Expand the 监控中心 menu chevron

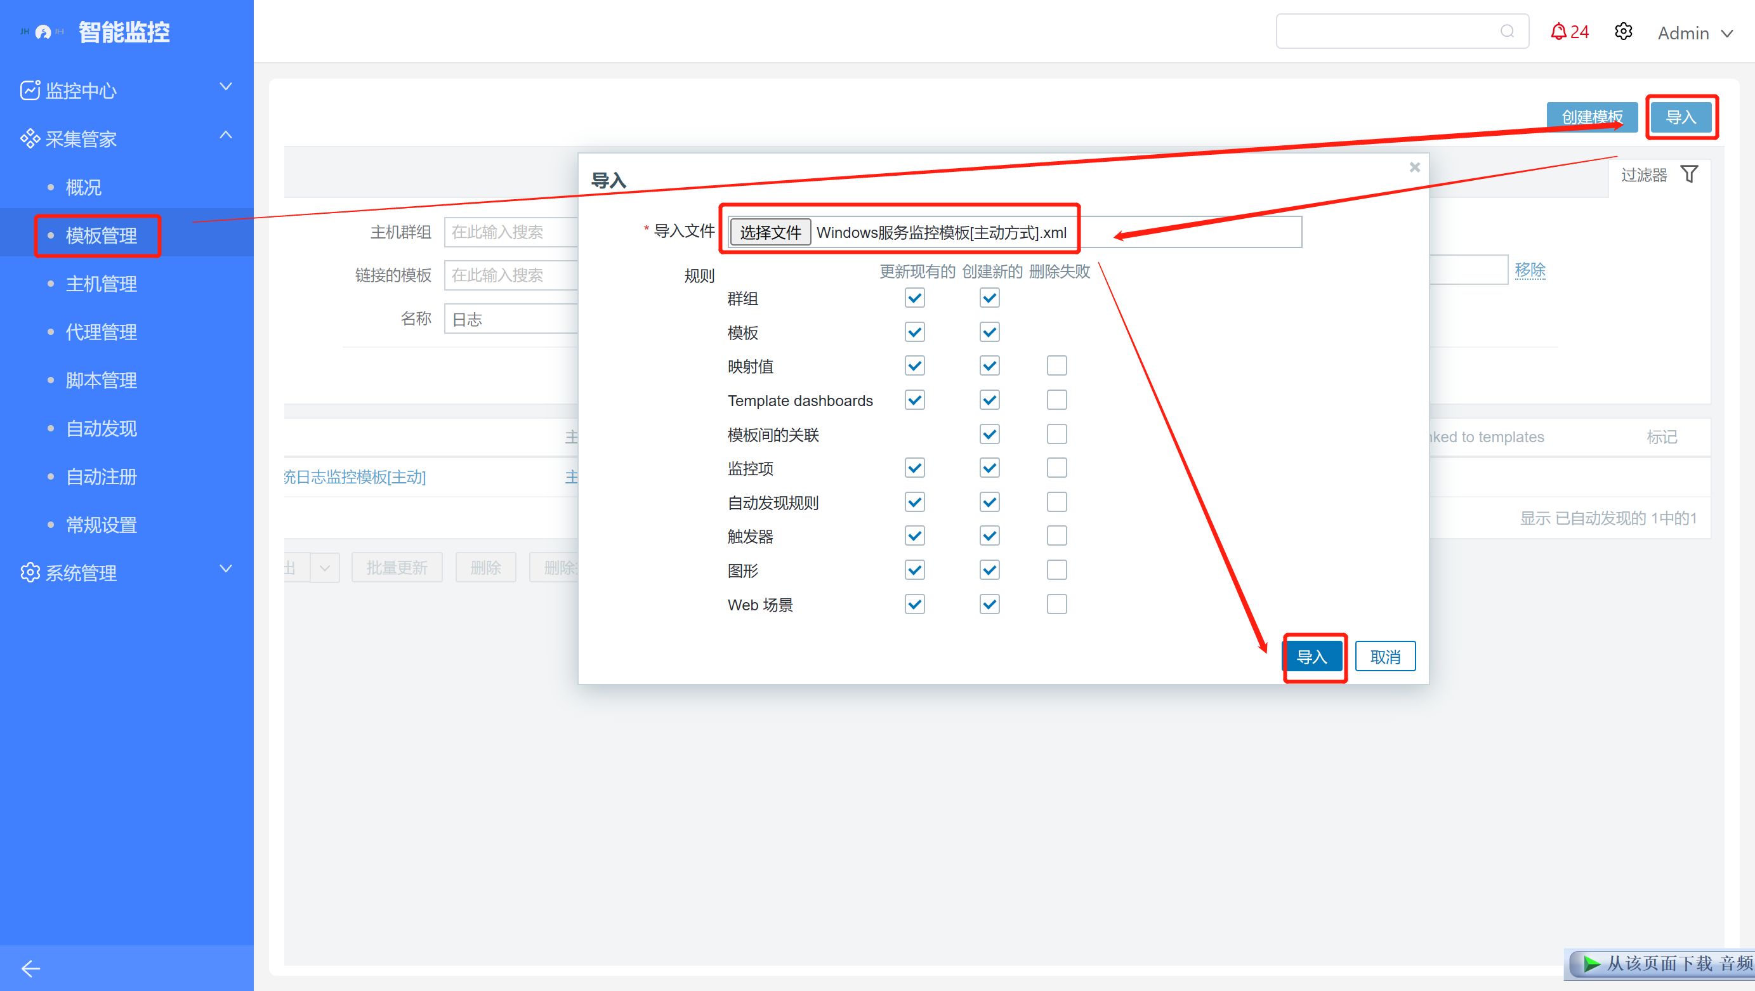pos(225,86)
